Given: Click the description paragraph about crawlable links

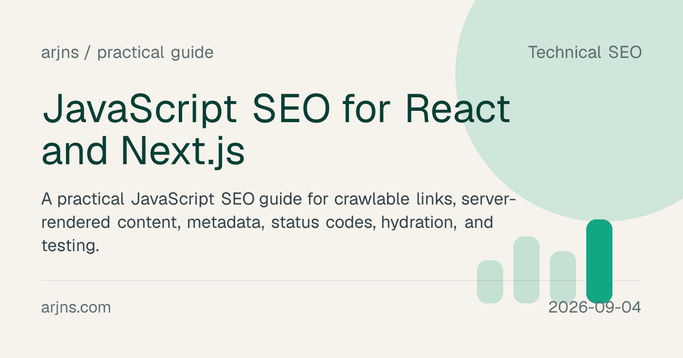Looking at the screenshot, I should click(279, 222).
